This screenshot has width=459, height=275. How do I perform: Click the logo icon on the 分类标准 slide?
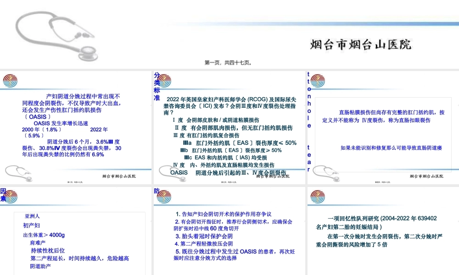click(165, 80)
